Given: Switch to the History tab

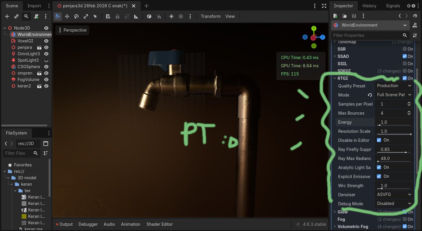Looking at the screenshot, I should tap(369, 6).
